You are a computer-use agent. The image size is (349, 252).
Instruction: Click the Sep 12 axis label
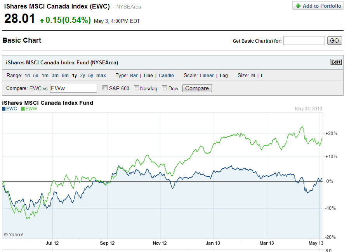tap(107, 243)
